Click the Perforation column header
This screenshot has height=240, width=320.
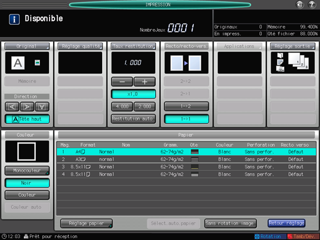[261, 145]
